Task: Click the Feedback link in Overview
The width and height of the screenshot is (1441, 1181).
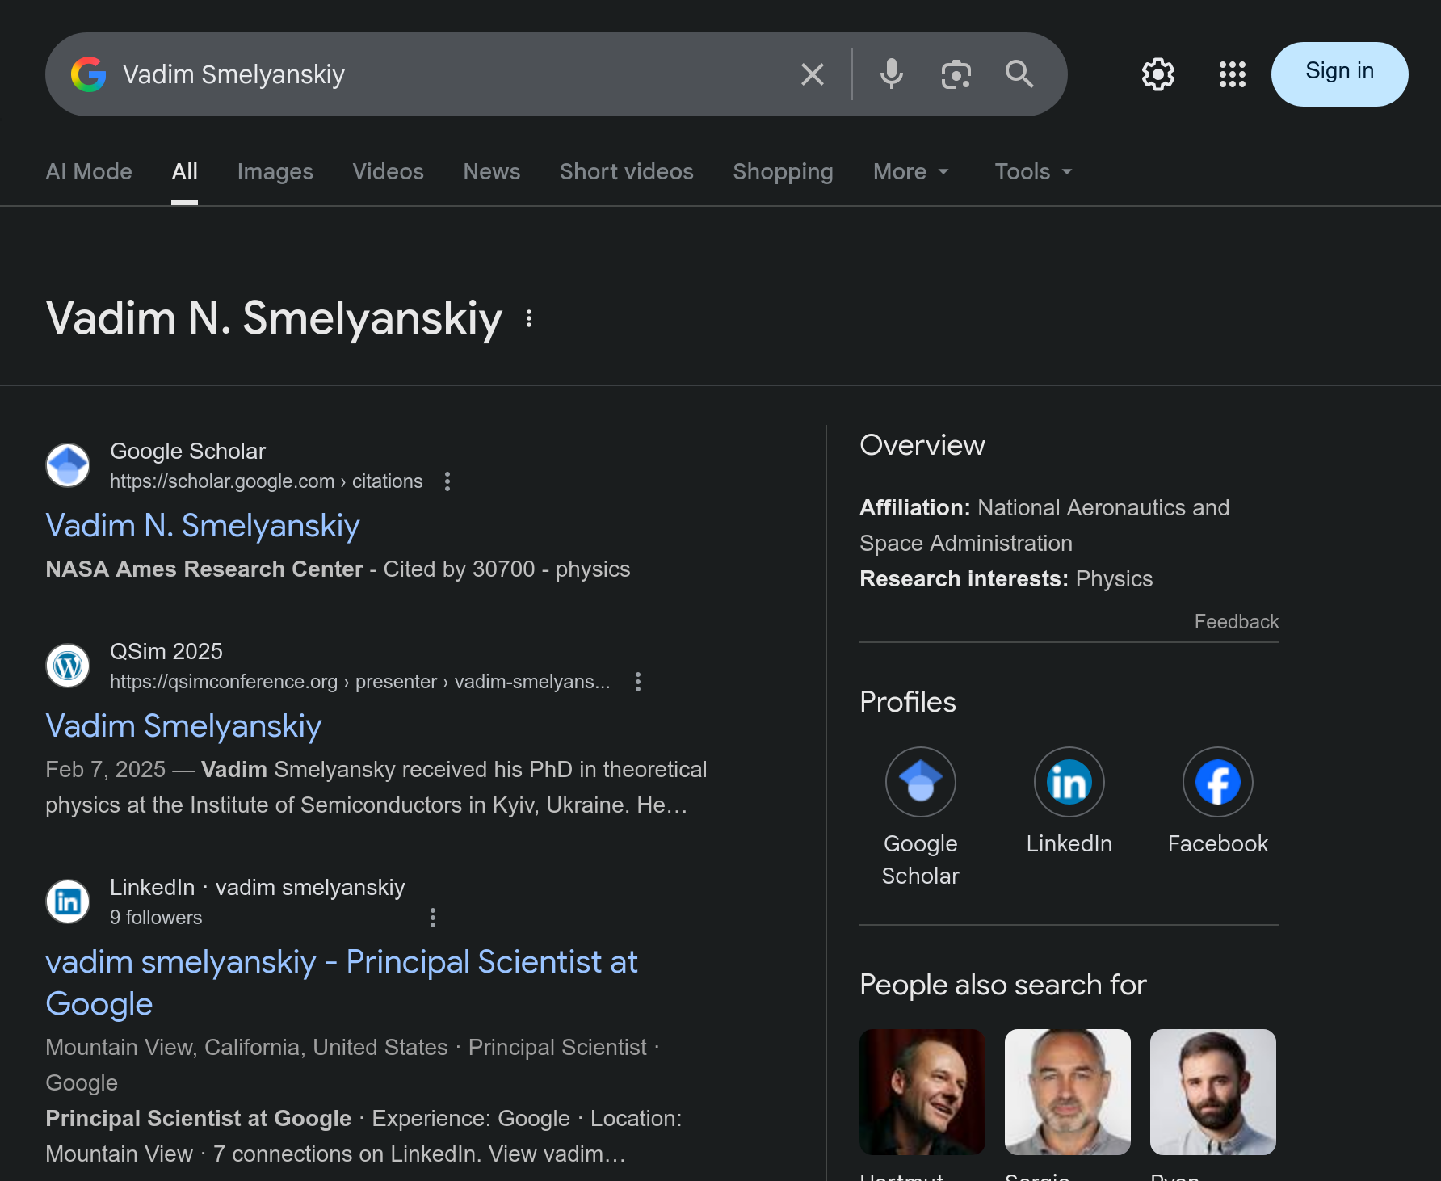Action: pyautogui.click(x=1236, y=621)
